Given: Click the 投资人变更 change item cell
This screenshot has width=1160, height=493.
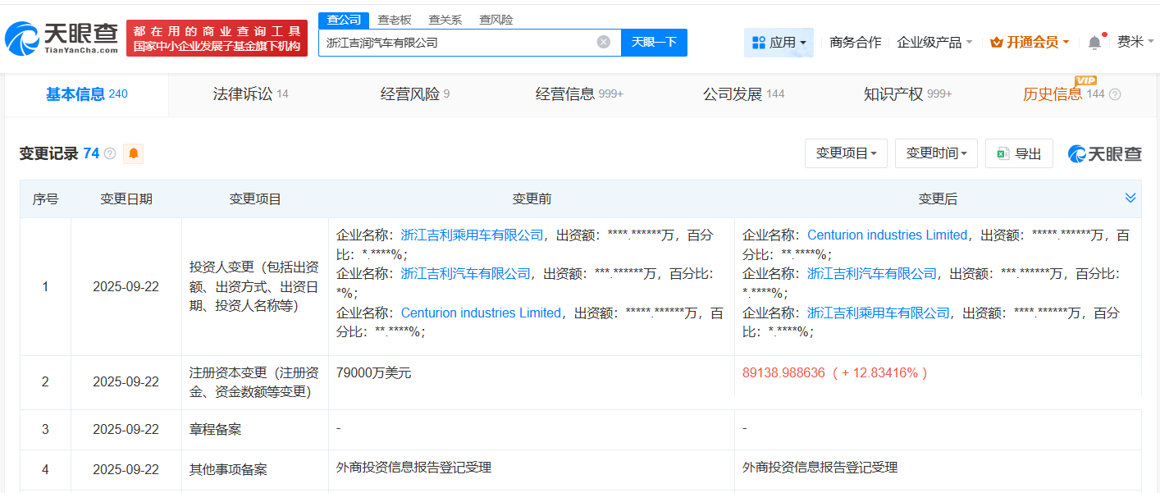Looking at the screenshot, I should click(254, 287).
